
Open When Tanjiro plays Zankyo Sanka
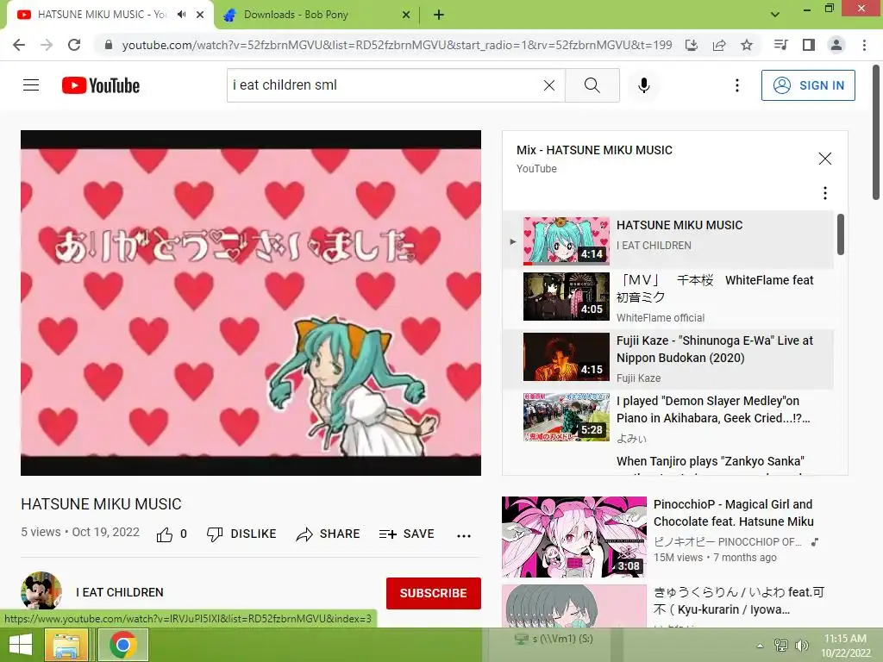711,462
